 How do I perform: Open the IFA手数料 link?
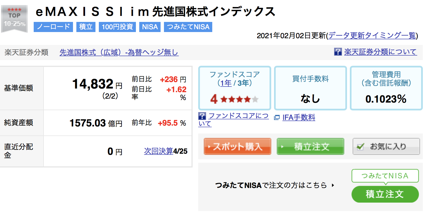click(x=299, y=117)
